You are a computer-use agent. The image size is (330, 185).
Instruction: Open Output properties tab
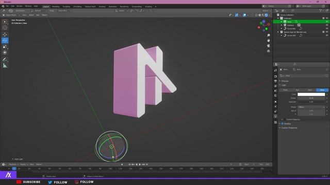[x=275, y=81]
